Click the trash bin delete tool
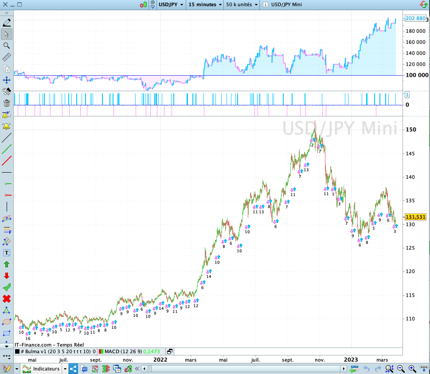 tap(7, 103)
